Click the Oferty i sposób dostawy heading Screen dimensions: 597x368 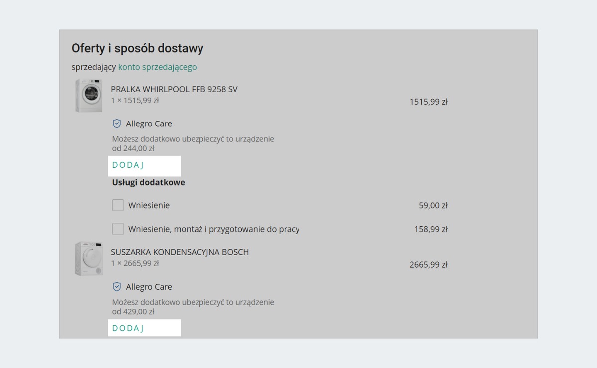138,48
